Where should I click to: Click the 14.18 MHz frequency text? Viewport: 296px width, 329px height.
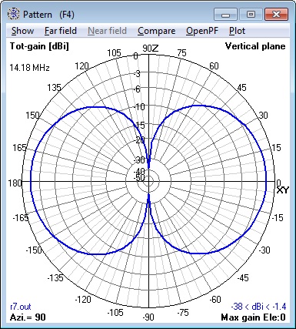pyautogui.click(x=29, y=68)
